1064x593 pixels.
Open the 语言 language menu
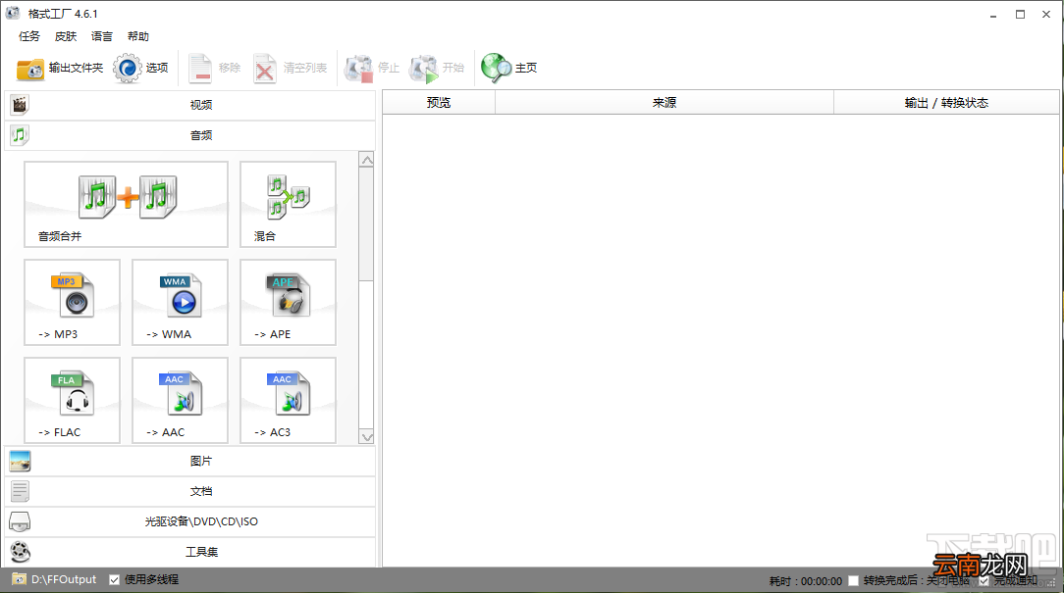pyautogui.click(x=102, y=36)
